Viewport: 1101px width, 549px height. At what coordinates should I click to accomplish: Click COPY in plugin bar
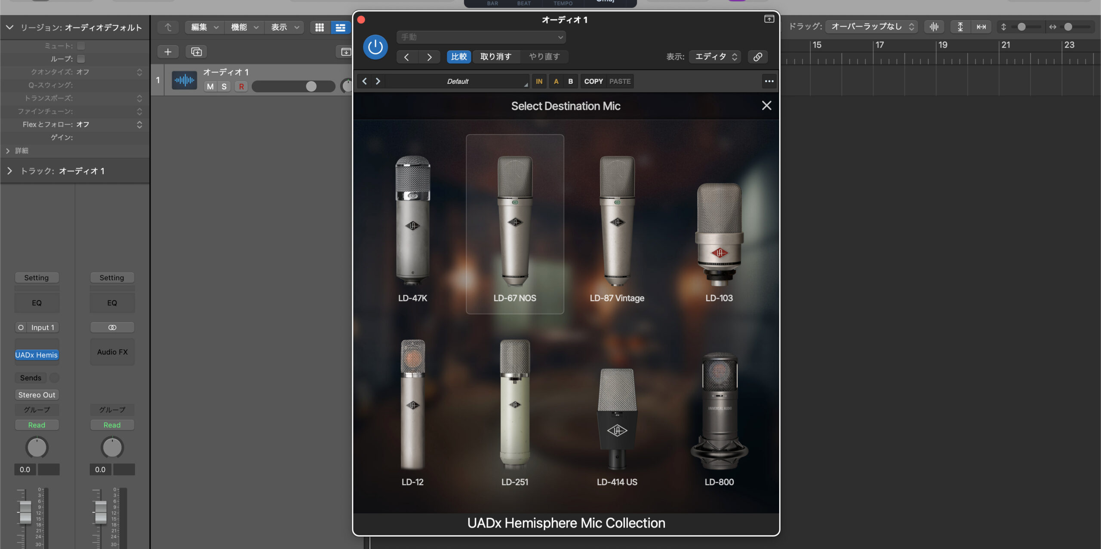pos(593,81)
